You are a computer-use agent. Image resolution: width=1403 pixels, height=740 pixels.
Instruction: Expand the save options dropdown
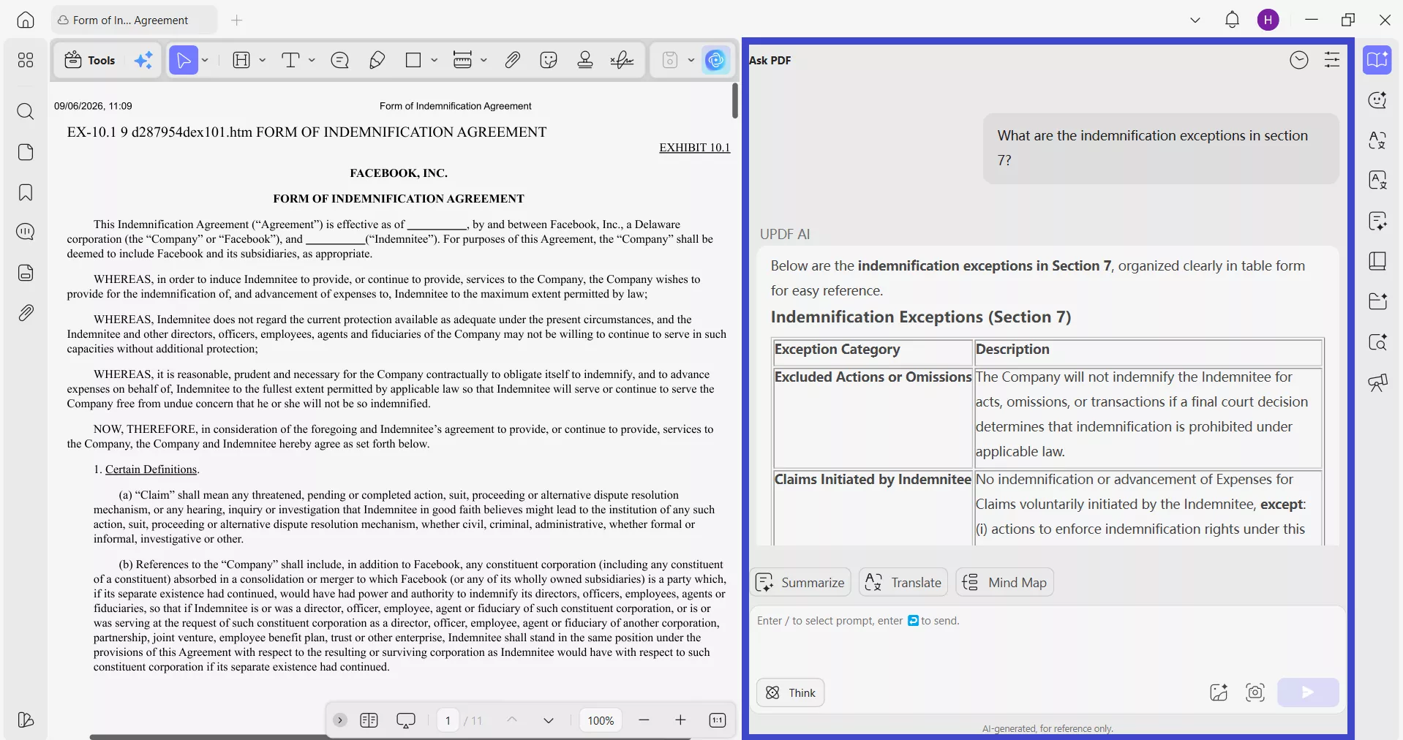point(691,60)
